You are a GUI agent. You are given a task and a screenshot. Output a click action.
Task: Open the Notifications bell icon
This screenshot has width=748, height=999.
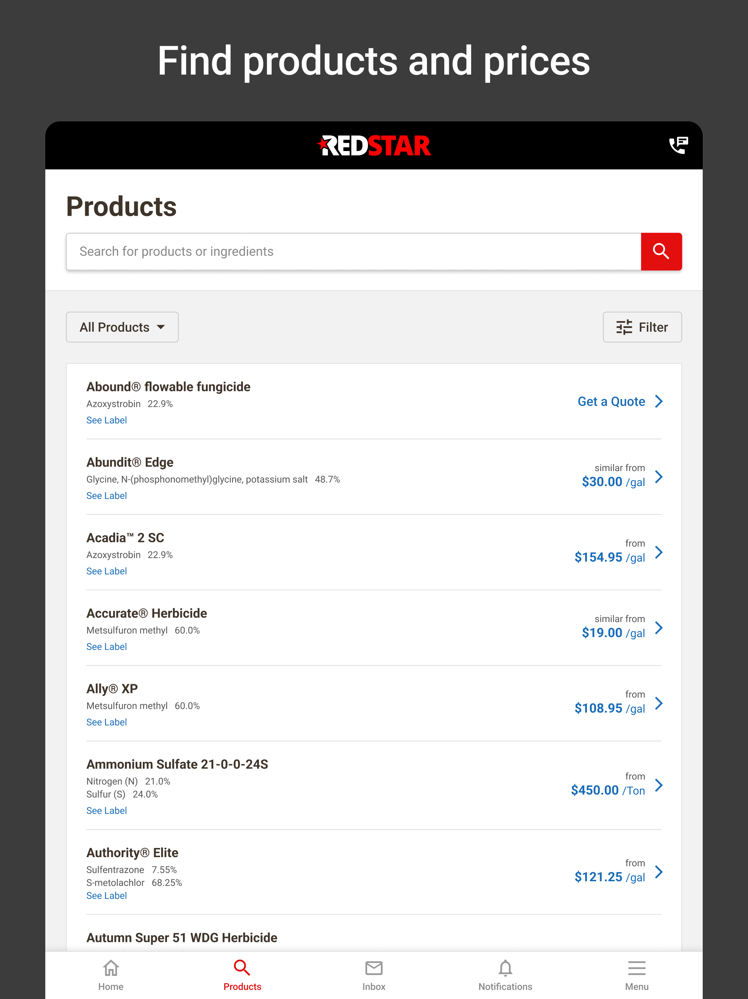point(505,968)
